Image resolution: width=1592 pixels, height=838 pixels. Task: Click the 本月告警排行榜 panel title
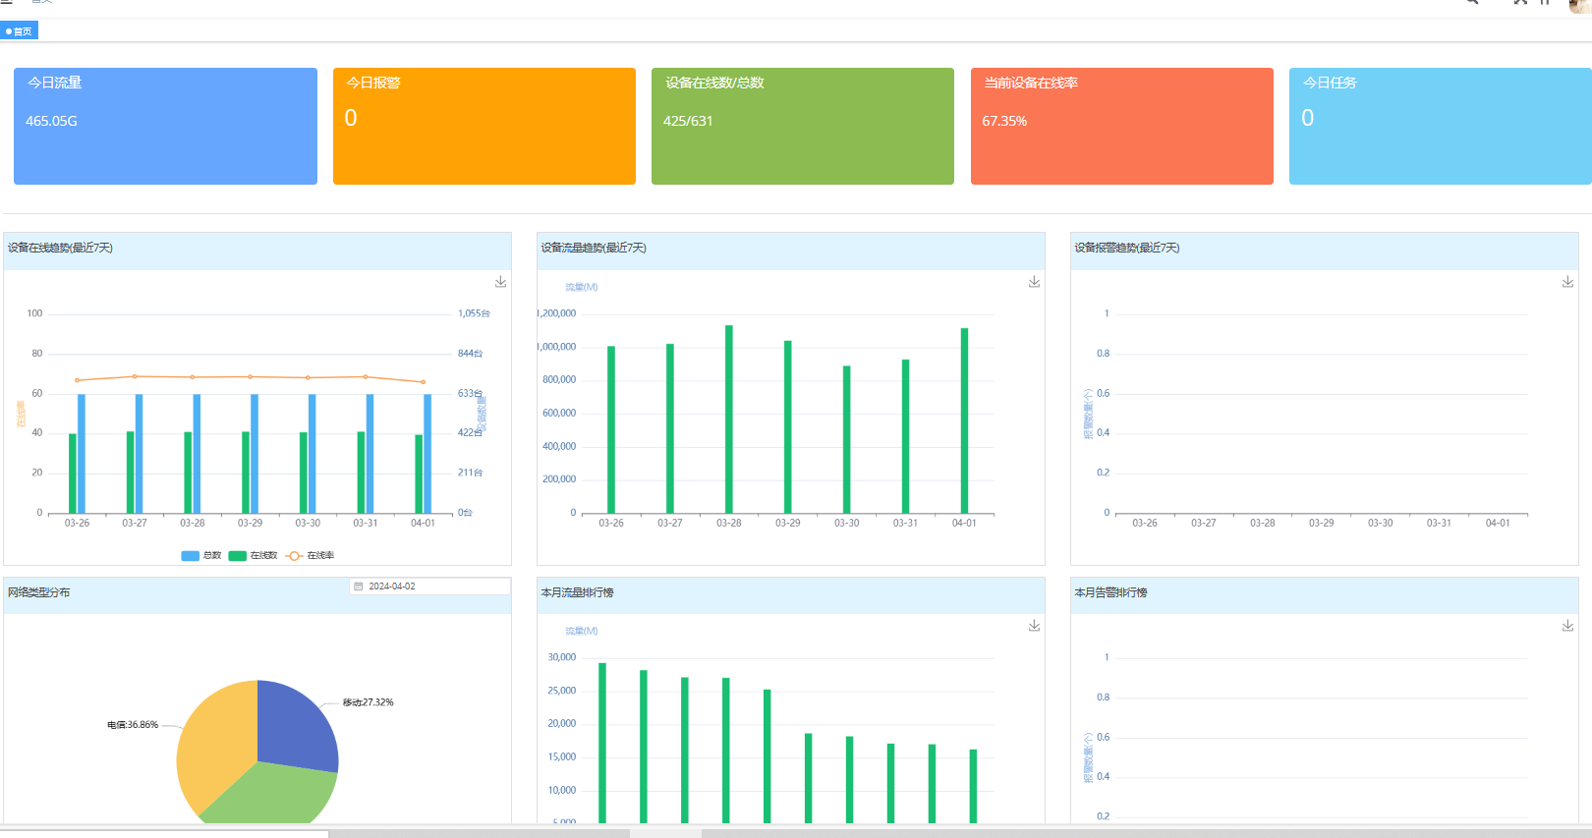tap(1111, 592)
